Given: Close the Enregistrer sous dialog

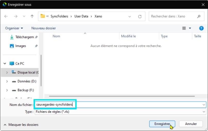Looking at the screenshot, I should click(203, 5).
